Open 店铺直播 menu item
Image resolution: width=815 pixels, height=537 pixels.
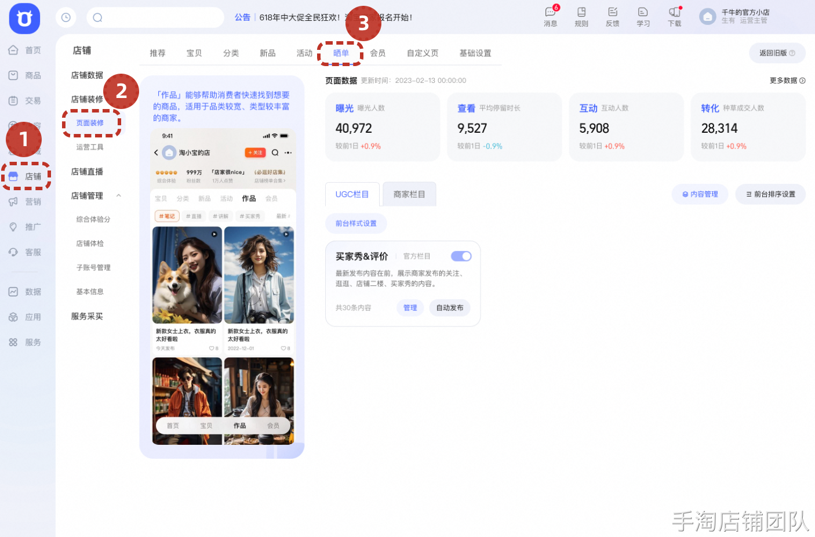click(87, 172)
